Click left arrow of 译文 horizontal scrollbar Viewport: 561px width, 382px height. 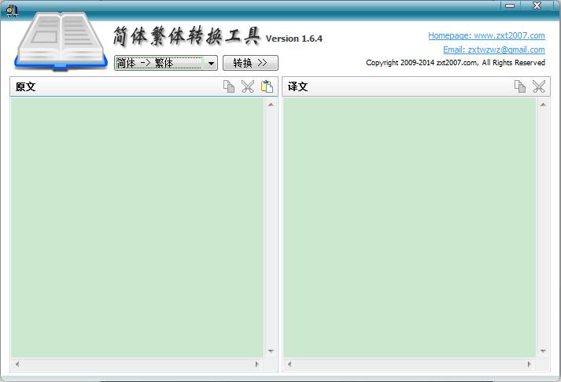[289, 365]
